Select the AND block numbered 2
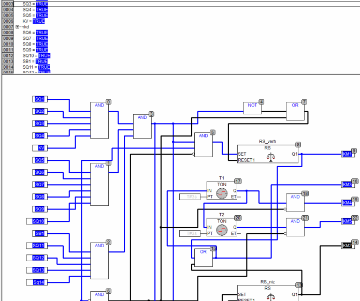 [99, 261]
